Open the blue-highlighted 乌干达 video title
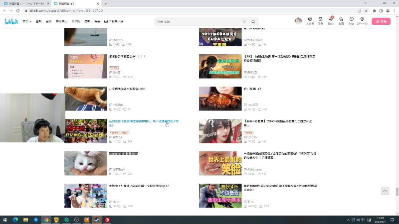 [144, 123]
